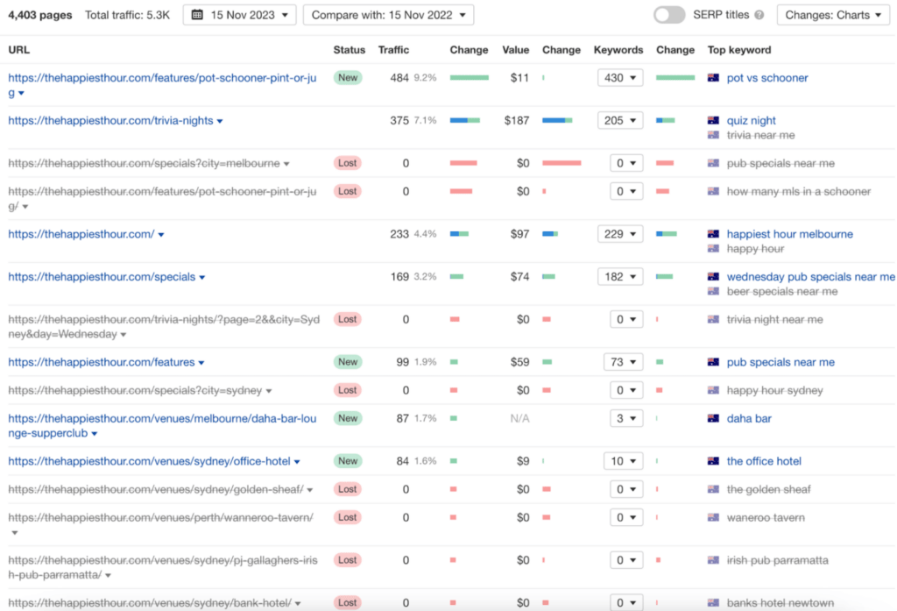Click the value change bar for specials?city=melbourne row

point(562,163)
